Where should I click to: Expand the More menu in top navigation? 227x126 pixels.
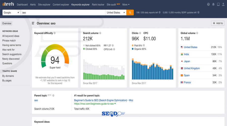[126, 5]
